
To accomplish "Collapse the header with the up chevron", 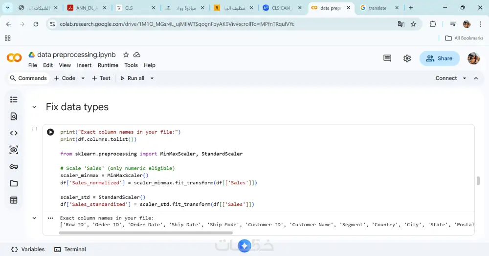I will tap(476, 79).
